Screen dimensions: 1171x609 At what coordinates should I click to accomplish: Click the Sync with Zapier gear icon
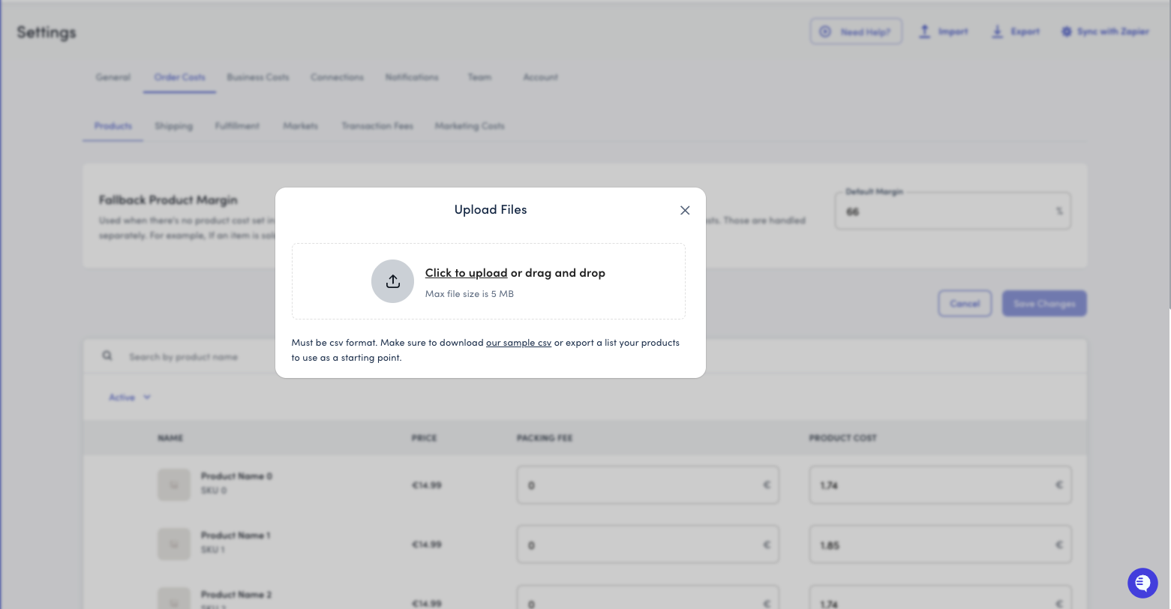(x=1066, y=31)
